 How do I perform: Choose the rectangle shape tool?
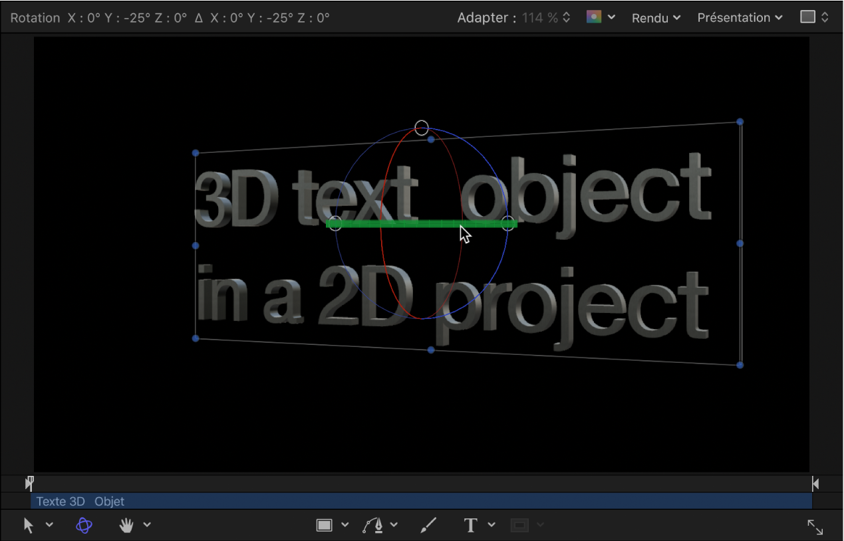coord(325,525)
